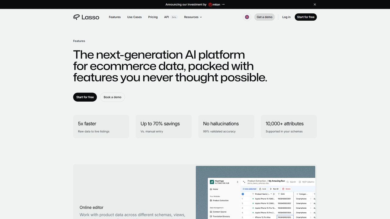Click the Lock button in the preview toolbar
This screenshot has width=390, height=219.
click(x=262, y=189)
